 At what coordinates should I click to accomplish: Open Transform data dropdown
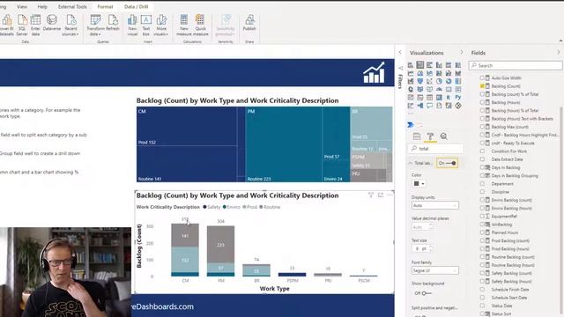tap(95, 26)
